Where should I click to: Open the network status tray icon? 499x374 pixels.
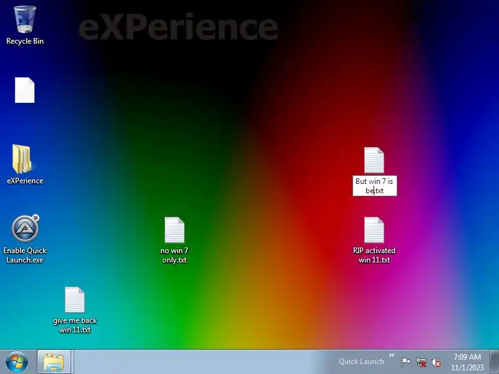(421, 362)
